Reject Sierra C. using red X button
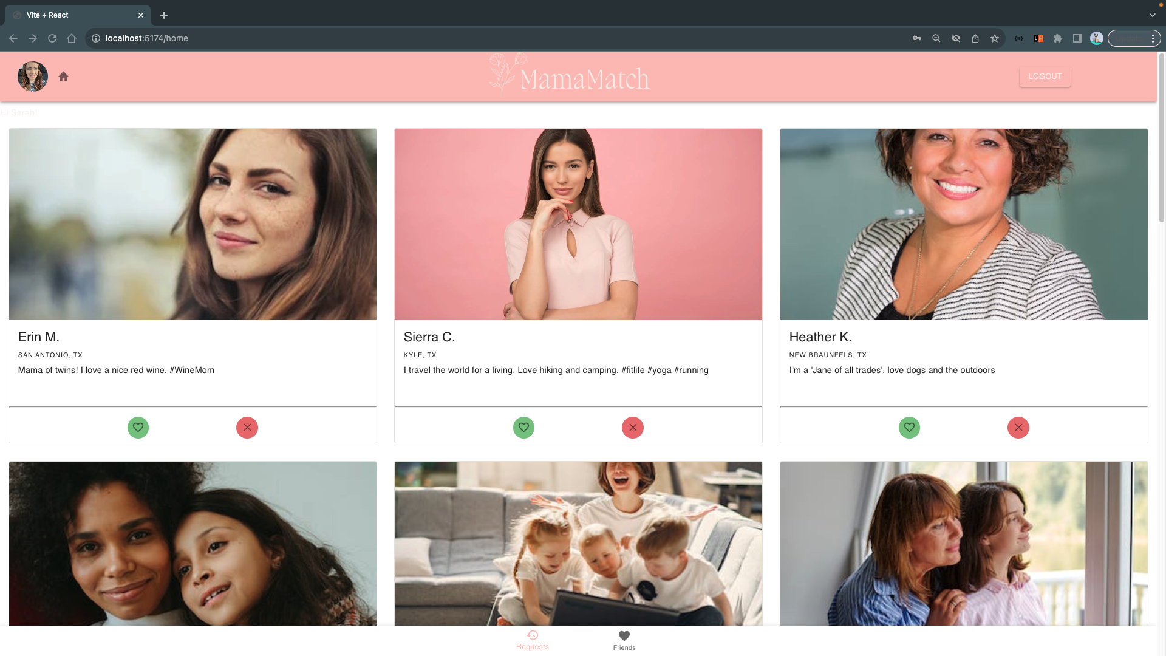 (x=633, y=428)
